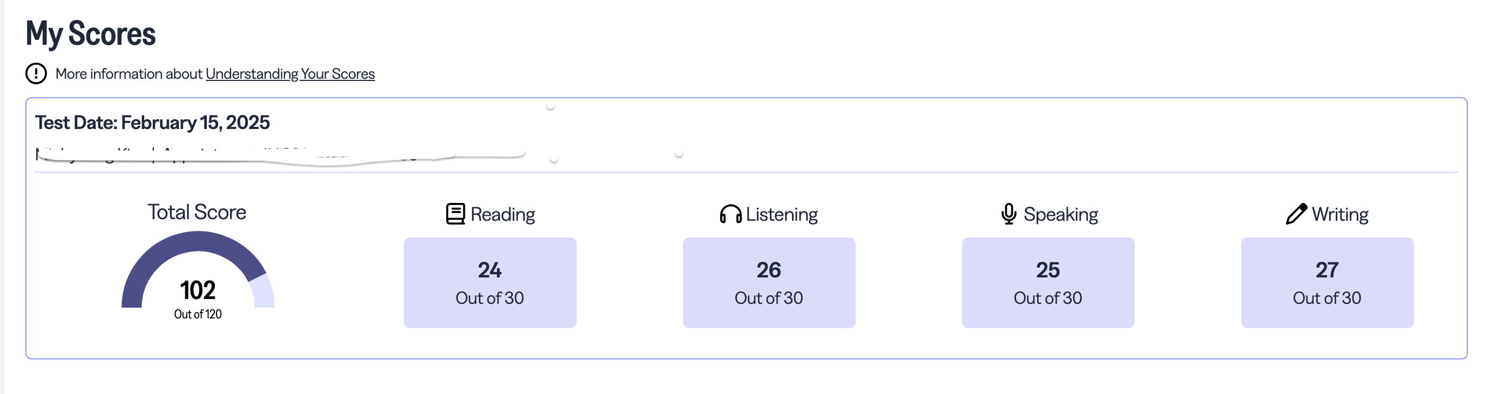This screenshot has height=394, width=1489.
Task: Open the Understanding Your Scores link
Action: coord(290,74)
